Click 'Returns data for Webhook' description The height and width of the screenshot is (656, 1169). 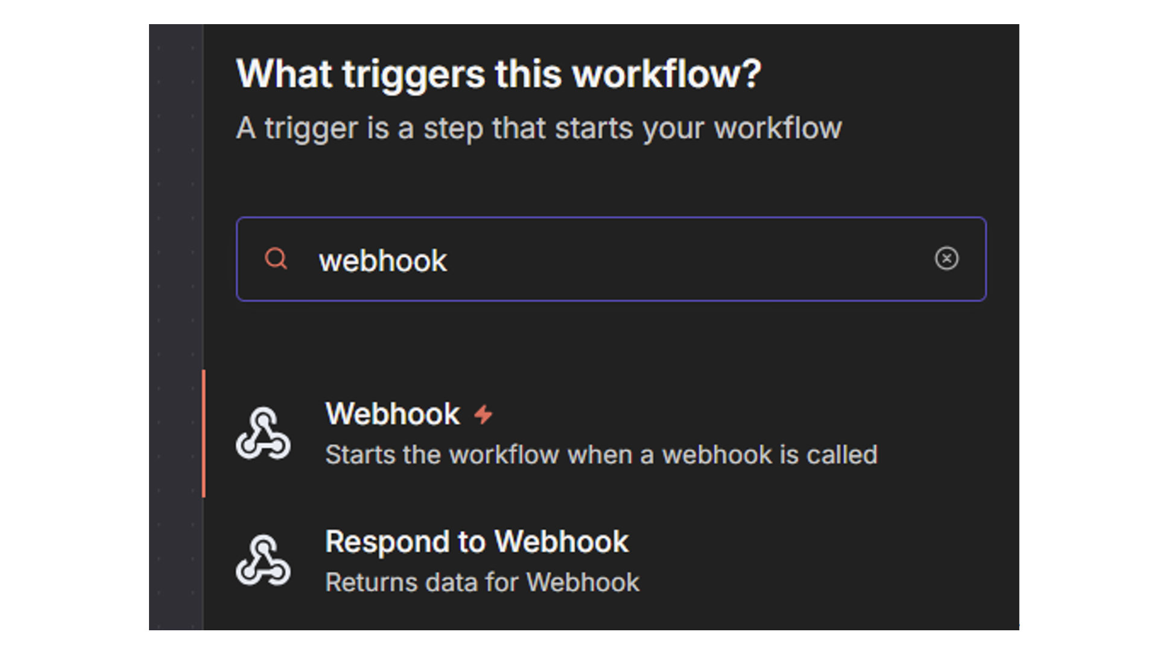481,583
